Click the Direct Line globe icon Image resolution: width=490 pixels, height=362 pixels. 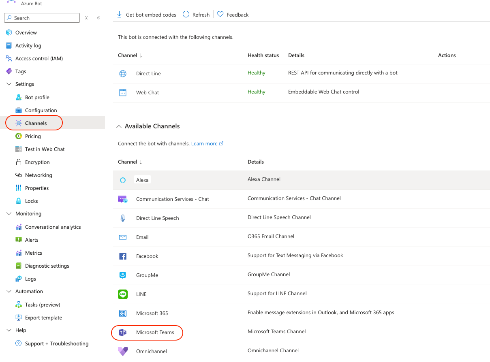(x=123, y=74)
